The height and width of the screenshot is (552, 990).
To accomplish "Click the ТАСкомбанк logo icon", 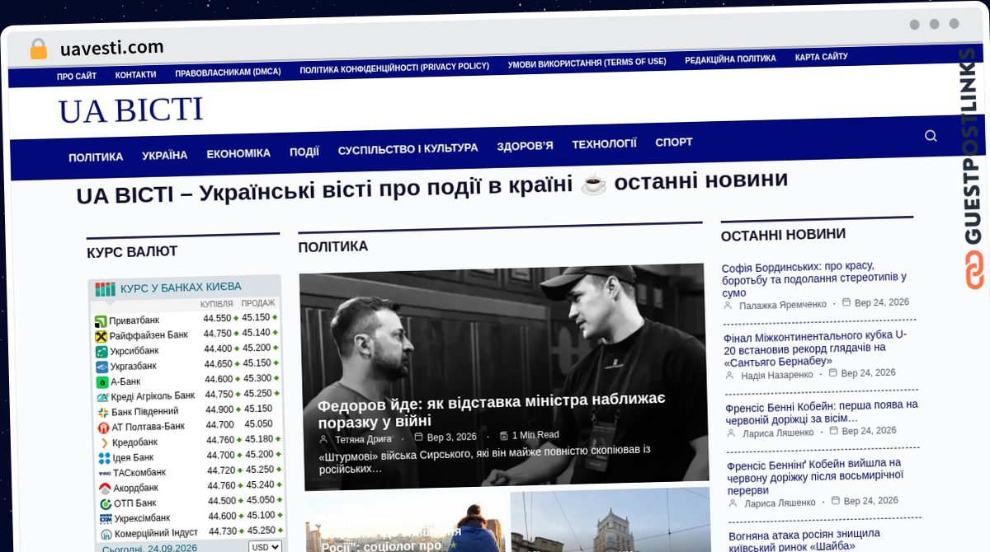I will tap(105, 473).
